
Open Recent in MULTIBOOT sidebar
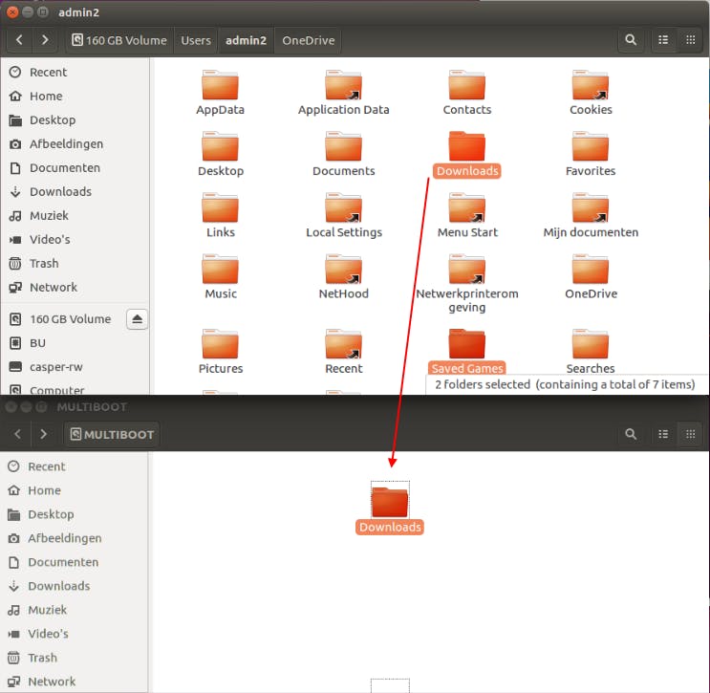(74, 466)
